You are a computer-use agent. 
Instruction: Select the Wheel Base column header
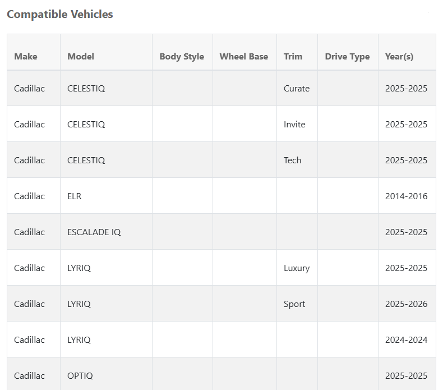[x=244, y=56]
